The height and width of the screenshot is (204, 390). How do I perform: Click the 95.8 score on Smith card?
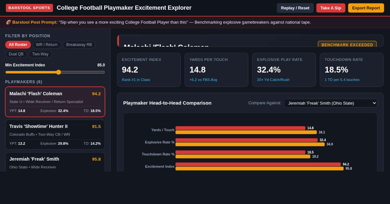(96, 159)
